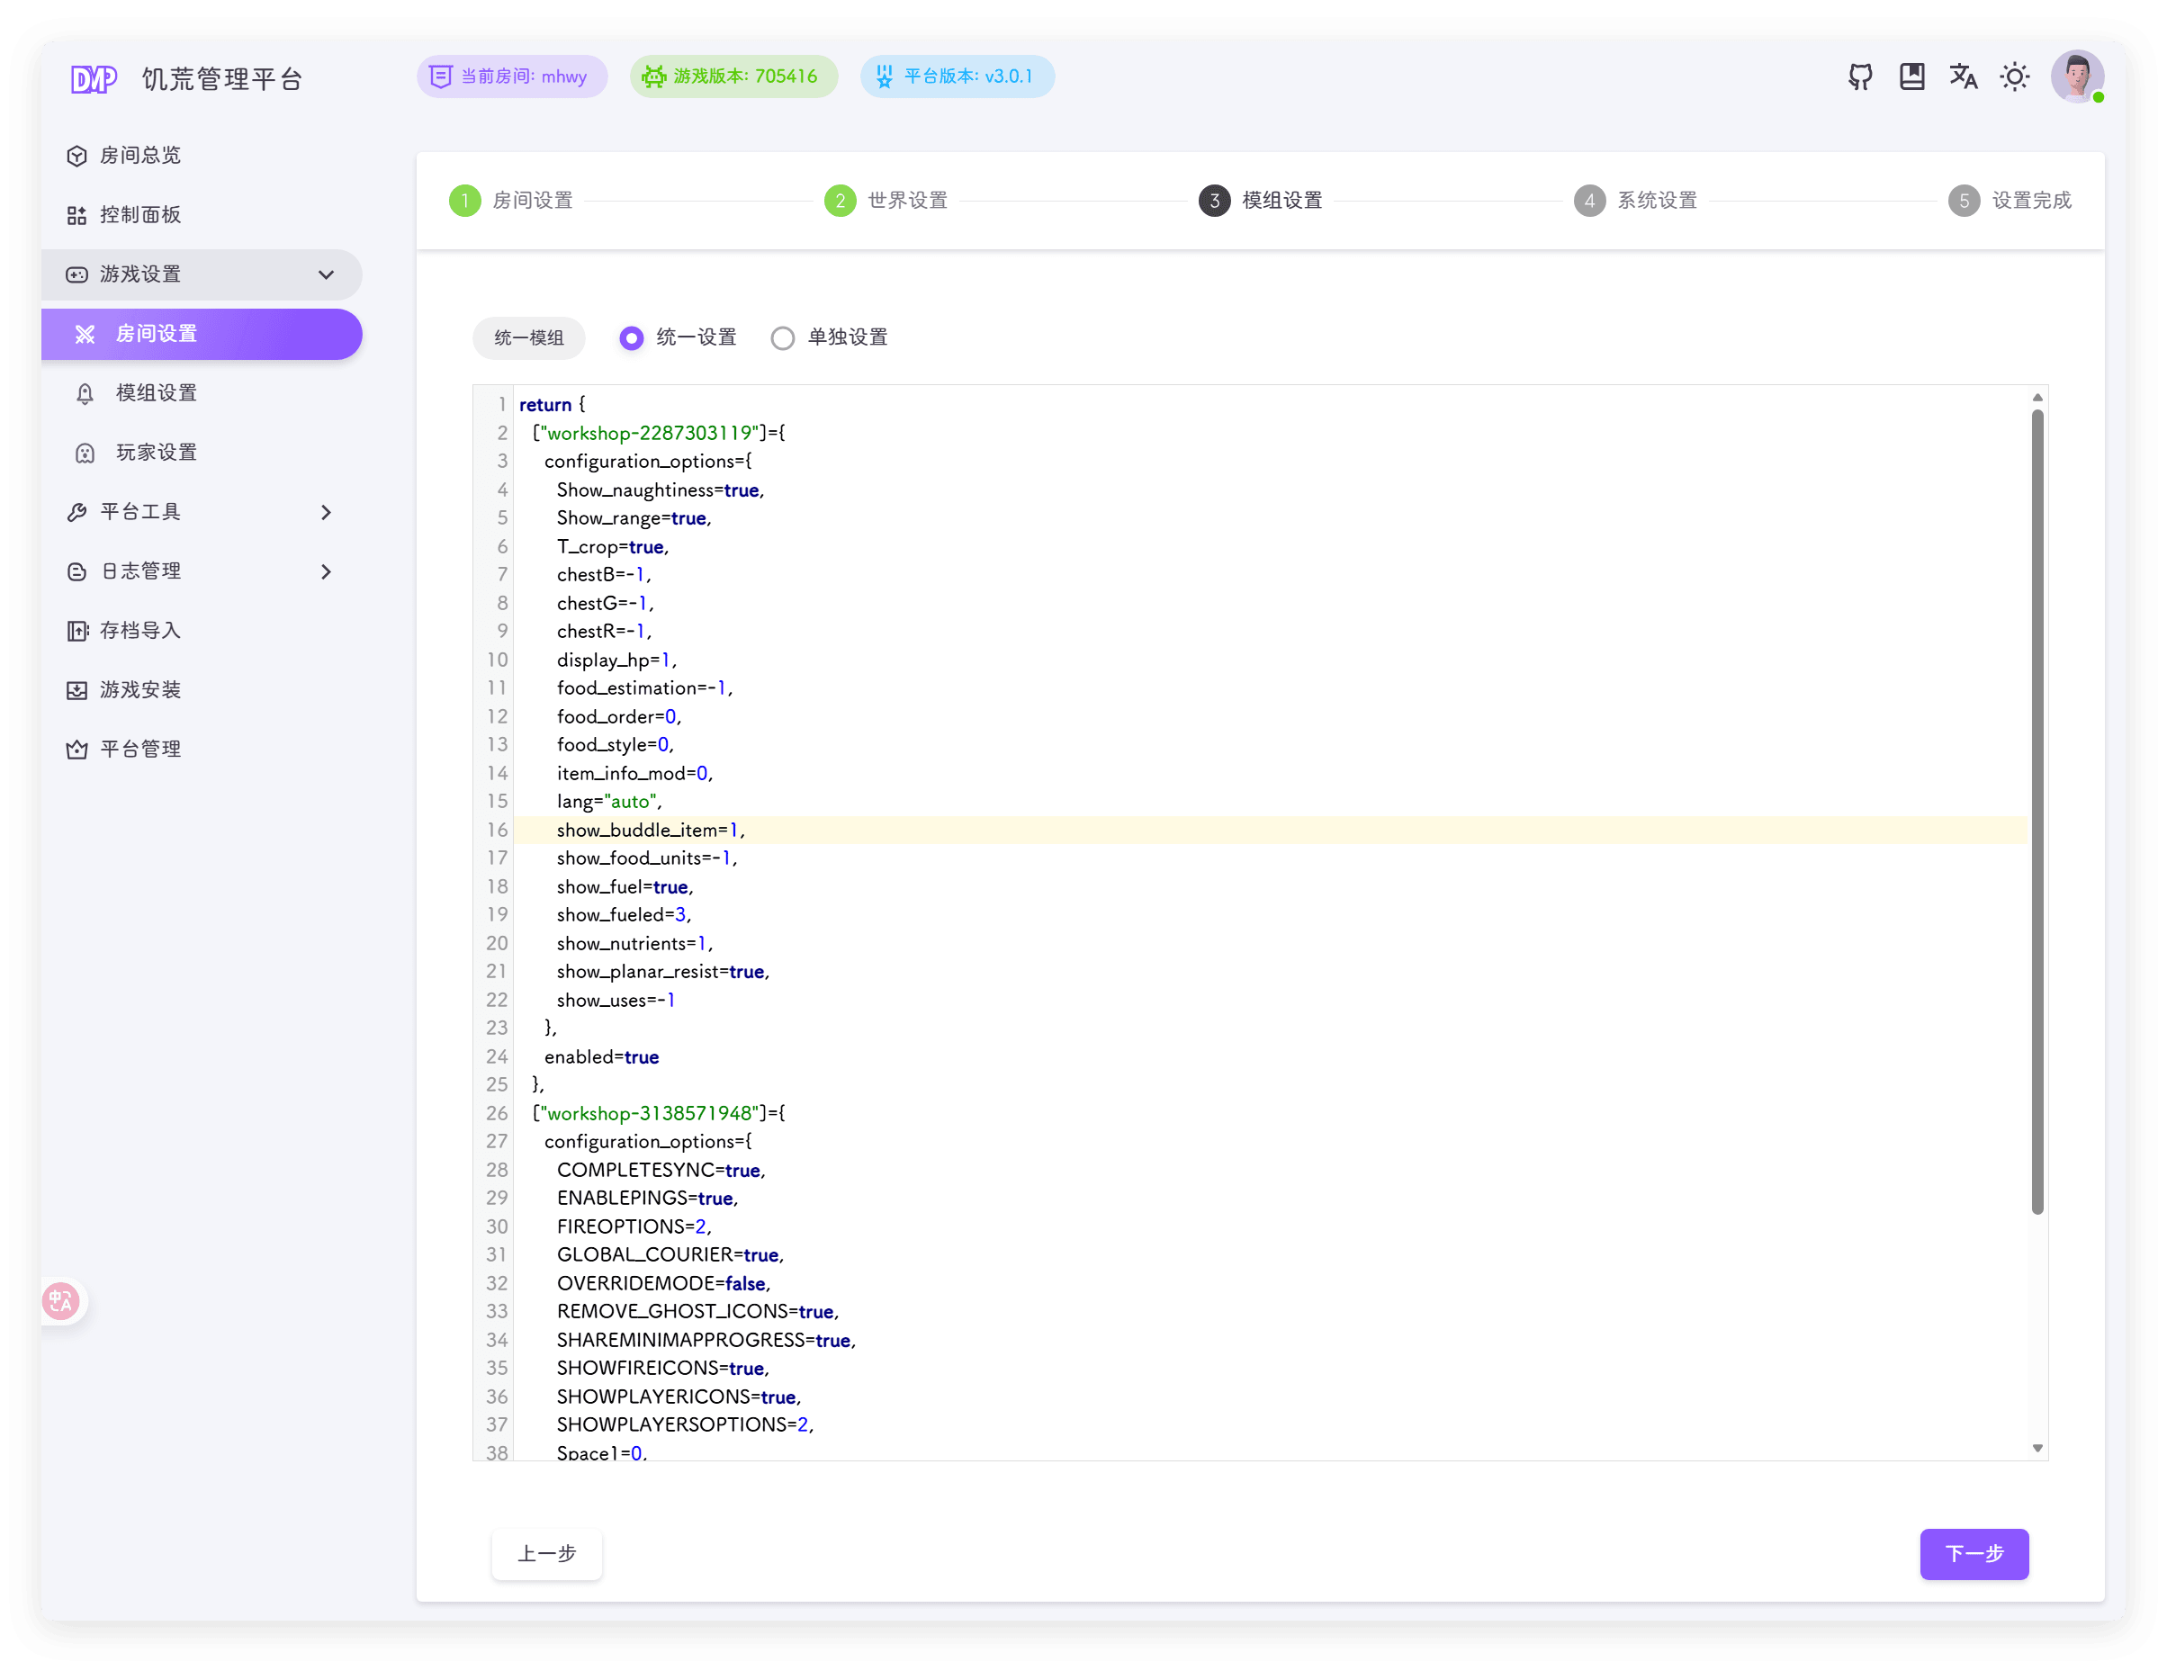This screenshot has width=2167, height=1662.
Task: Open the GitHub repository icon
Action: (1860, 77)
